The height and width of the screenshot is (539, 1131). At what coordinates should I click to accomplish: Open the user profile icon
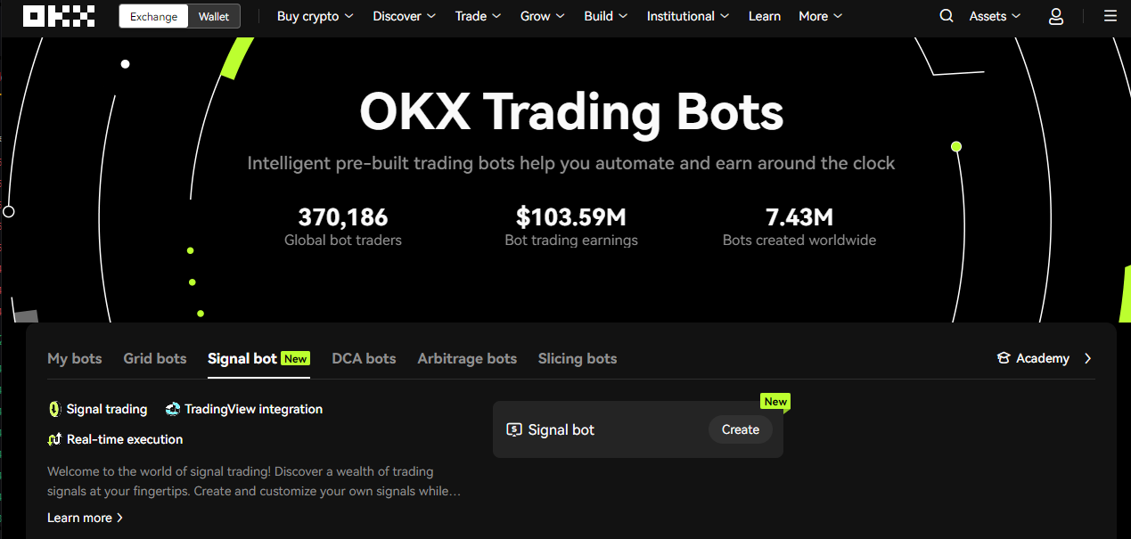[x=1056, y=16]
